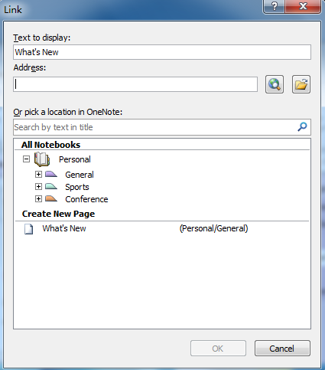
Task: Click the Browse the Web globe icon
Action: [275, 84]
